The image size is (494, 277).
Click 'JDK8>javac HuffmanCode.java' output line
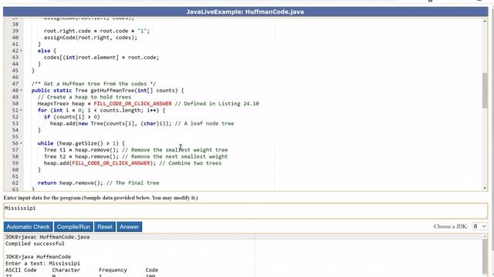tap(47, 237)
